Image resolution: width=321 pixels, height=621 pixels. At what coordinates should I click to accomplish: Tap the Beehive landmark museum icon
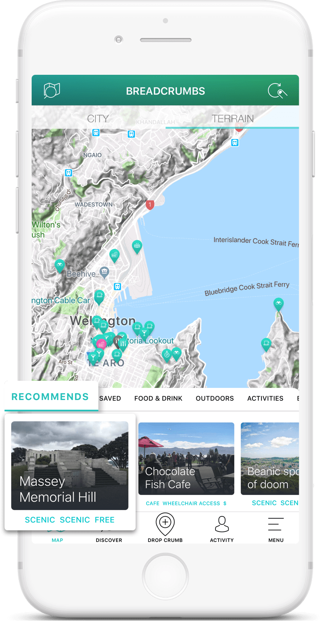(x=104, y=272)
